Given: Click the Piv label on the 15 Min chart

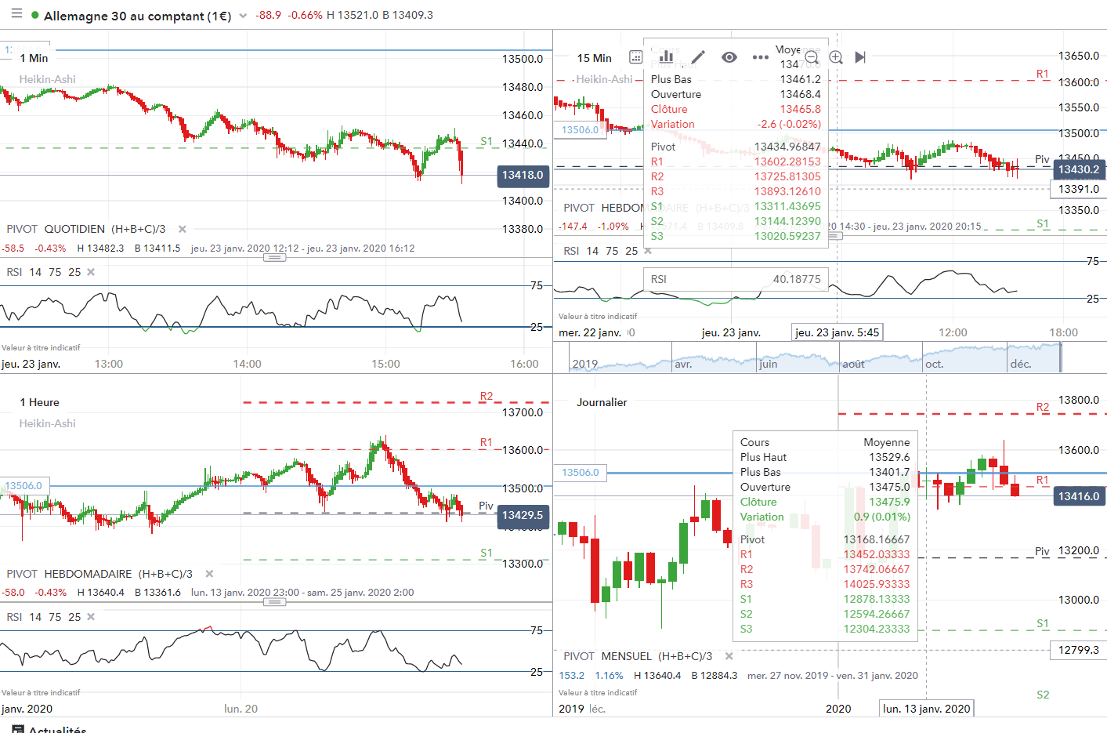Looking at the screenshot, I should 1042,159.
